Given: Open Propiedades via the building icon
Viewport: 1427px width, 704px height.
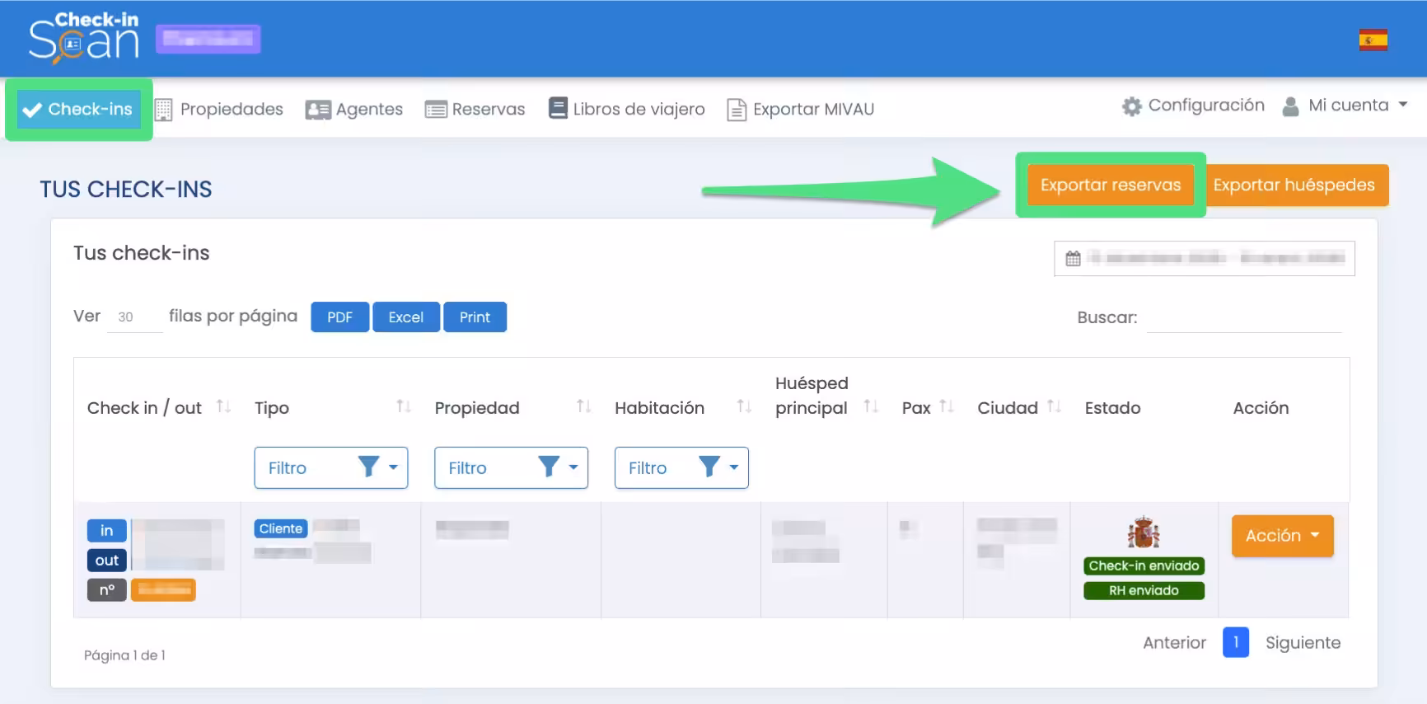Looking at the screenshot, I should pyautogui.click(x=164, y=110).
